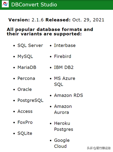
Task: Select Firebird in the second column
Action: click(63, 56)
